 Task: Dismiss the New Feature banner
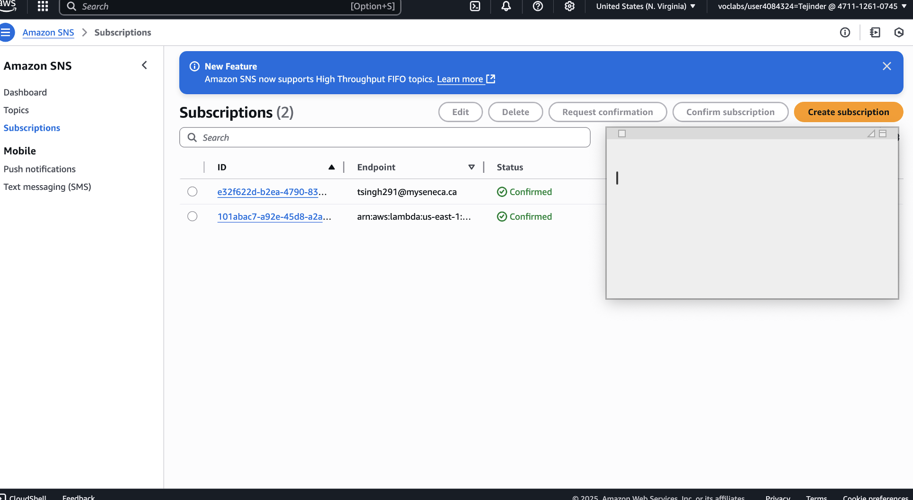(887, 66)
